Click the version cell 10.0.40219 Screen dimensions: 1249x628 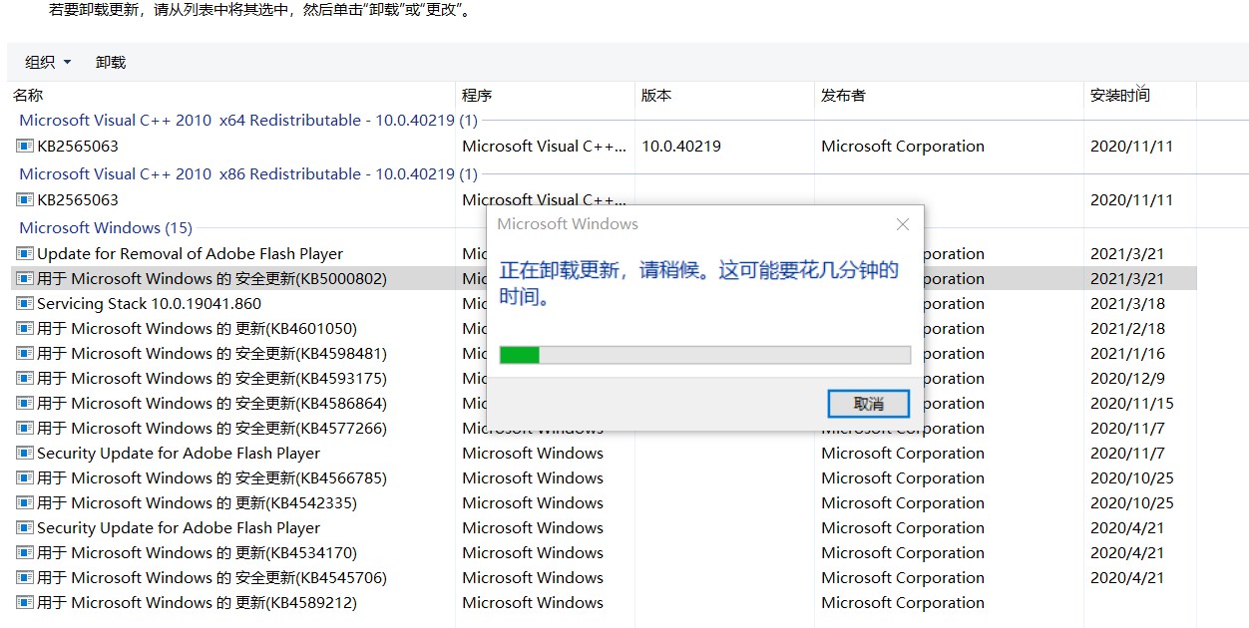(x=681, y=146)
